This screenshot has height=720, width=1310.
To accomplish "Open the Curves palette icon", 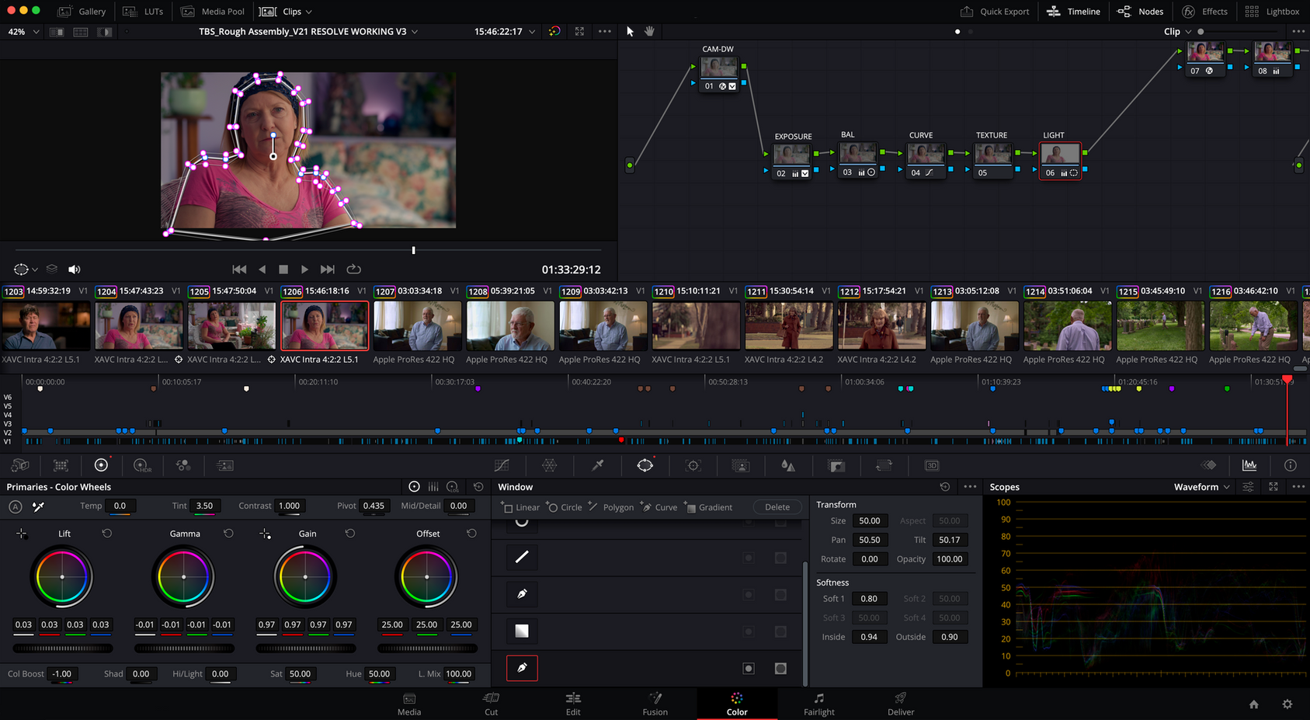I will pos(502,465).
